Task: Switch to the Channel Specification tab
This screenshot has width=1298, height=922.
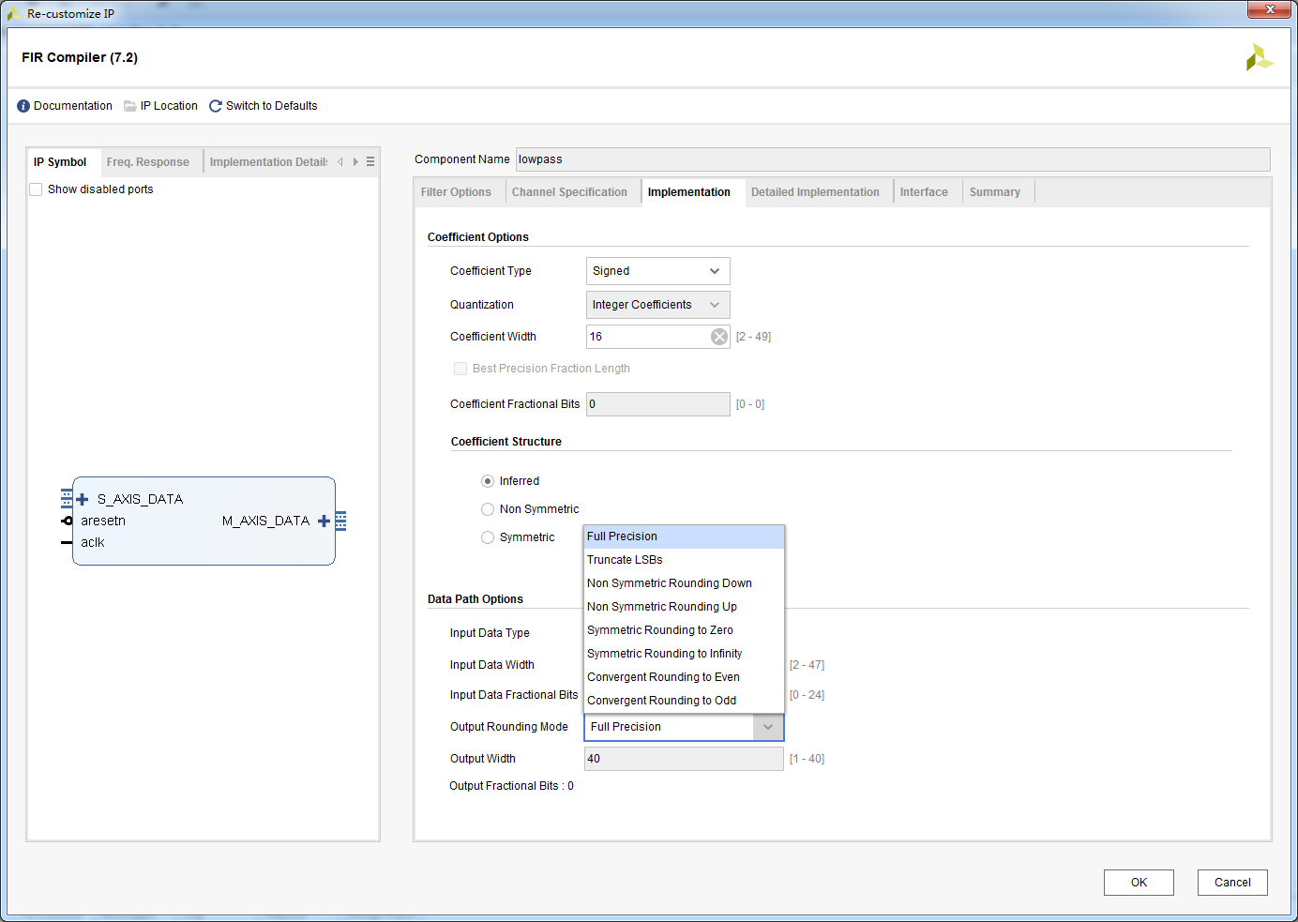Action: (x=569, y=192)
